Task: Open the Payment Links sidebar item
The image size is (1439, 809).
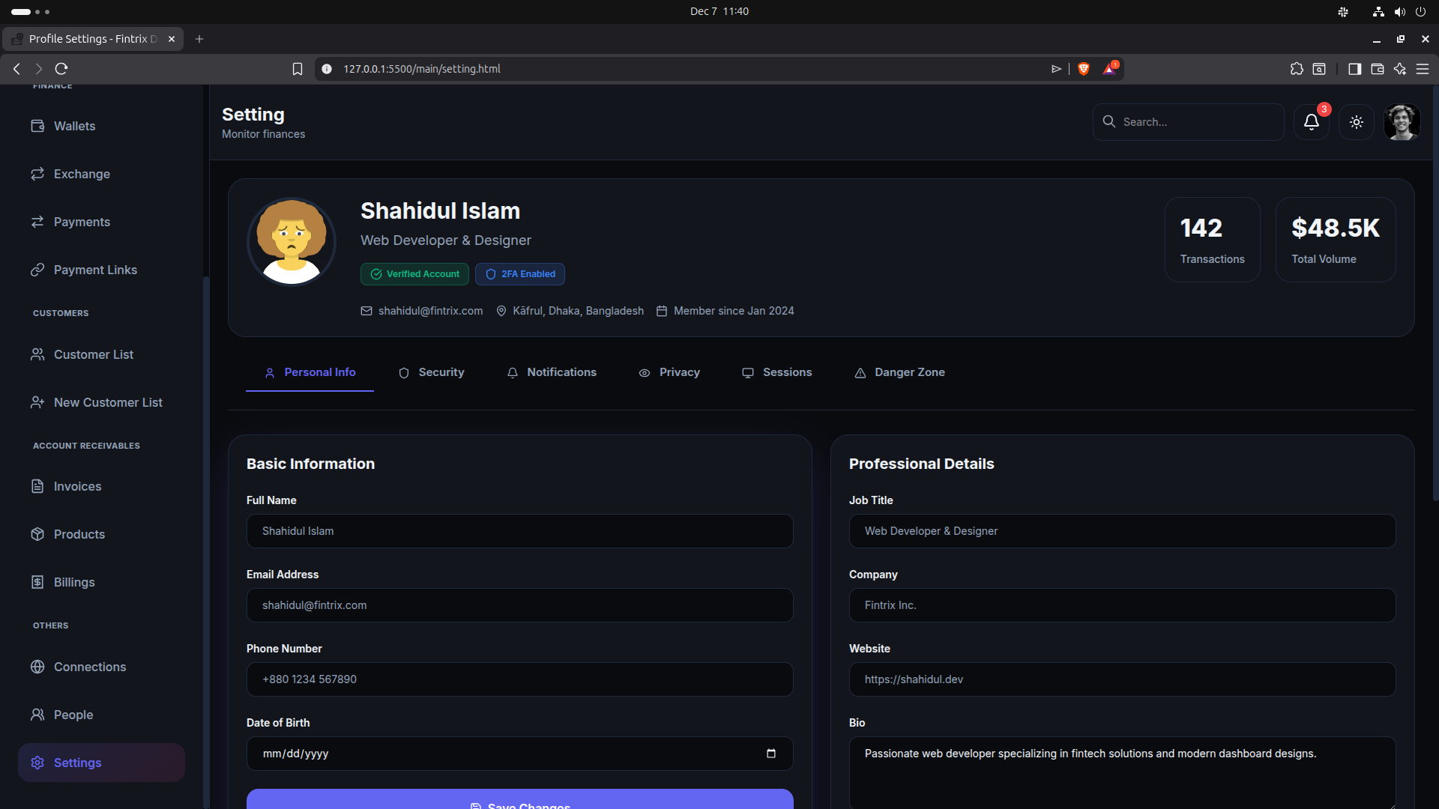Action: pyautogui.click(x=95, y=270)
